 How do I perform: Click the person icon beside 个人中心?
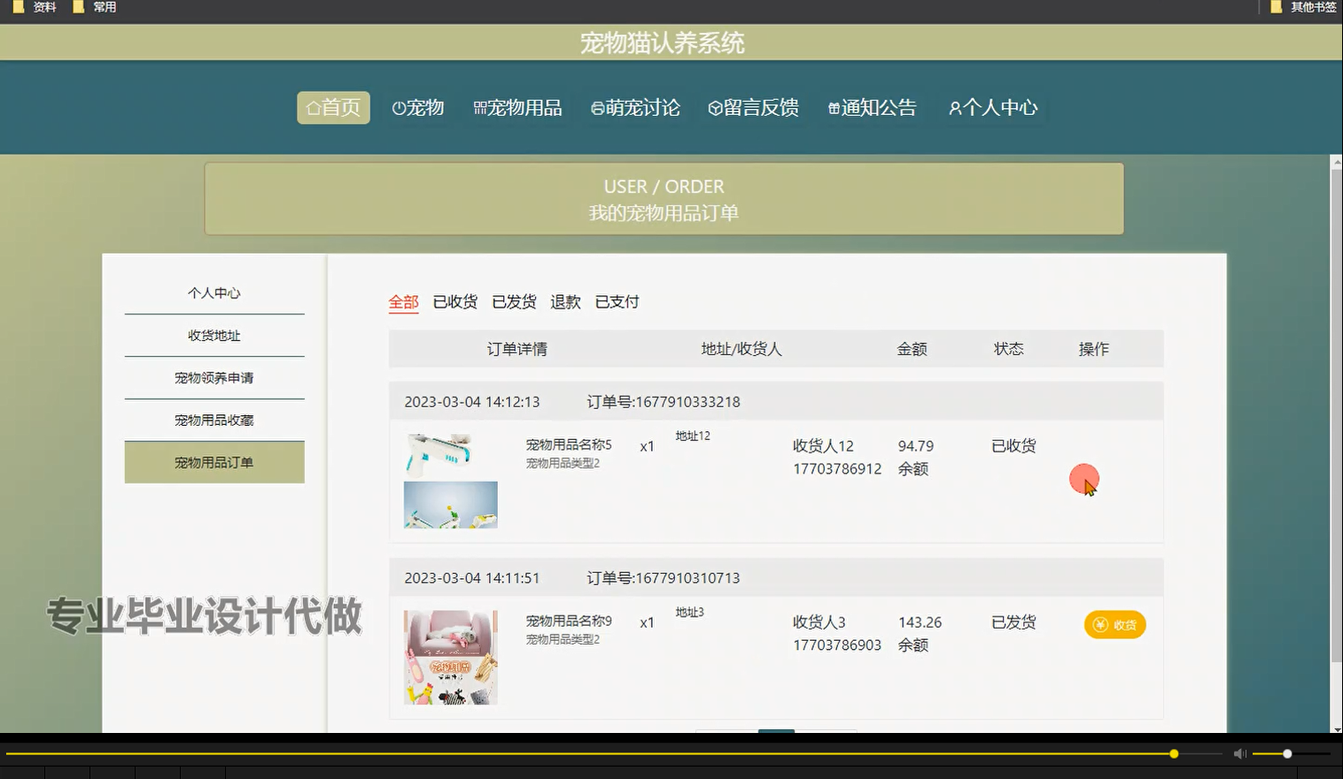(x=954, y=107)
